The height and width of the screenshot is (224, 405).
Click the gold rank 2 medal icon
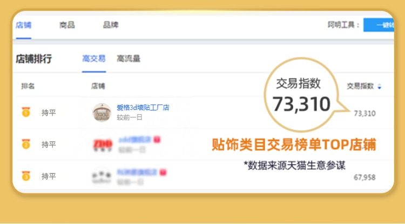(x=26, y=144)
